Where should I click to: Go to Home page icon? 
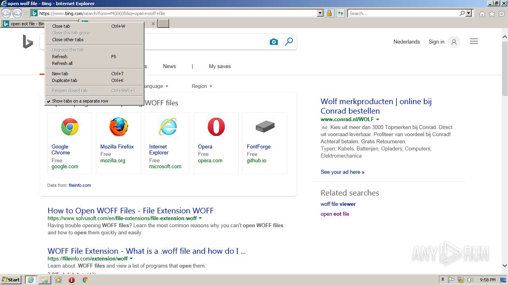[x=482, y=14]
